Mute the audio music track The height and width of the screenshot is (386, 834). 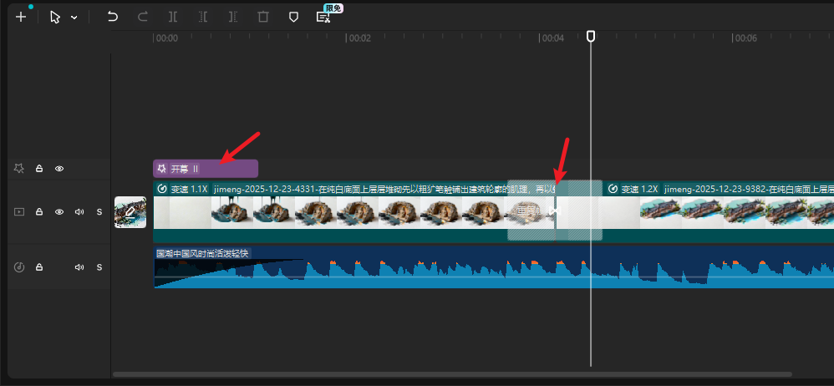pyautogui.click(x=79, y=267)
